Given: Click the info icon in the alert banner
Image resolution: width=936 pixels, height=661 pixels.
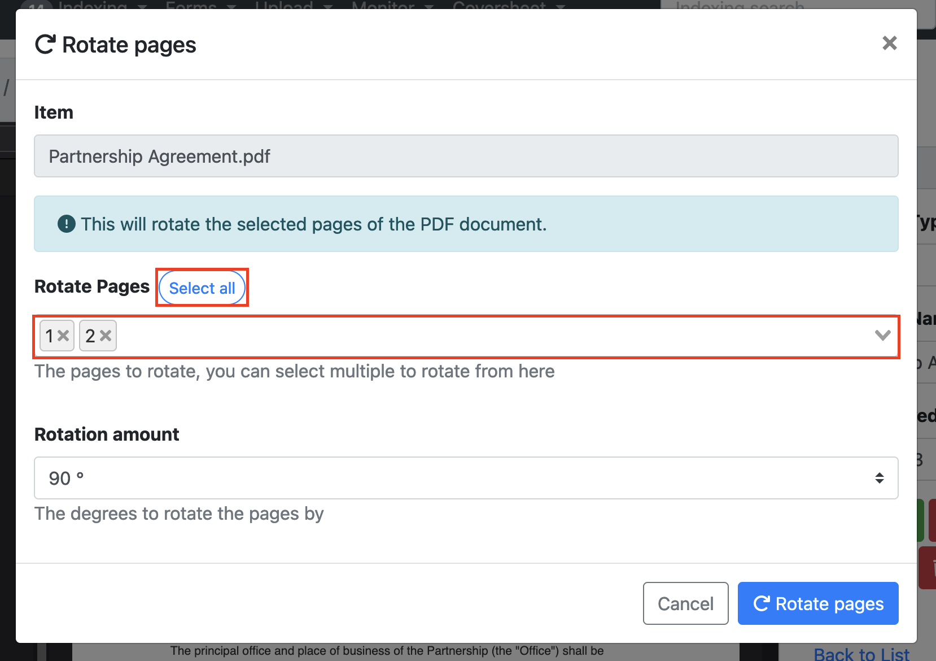Looking at the screenshot, I should point(67,224).
